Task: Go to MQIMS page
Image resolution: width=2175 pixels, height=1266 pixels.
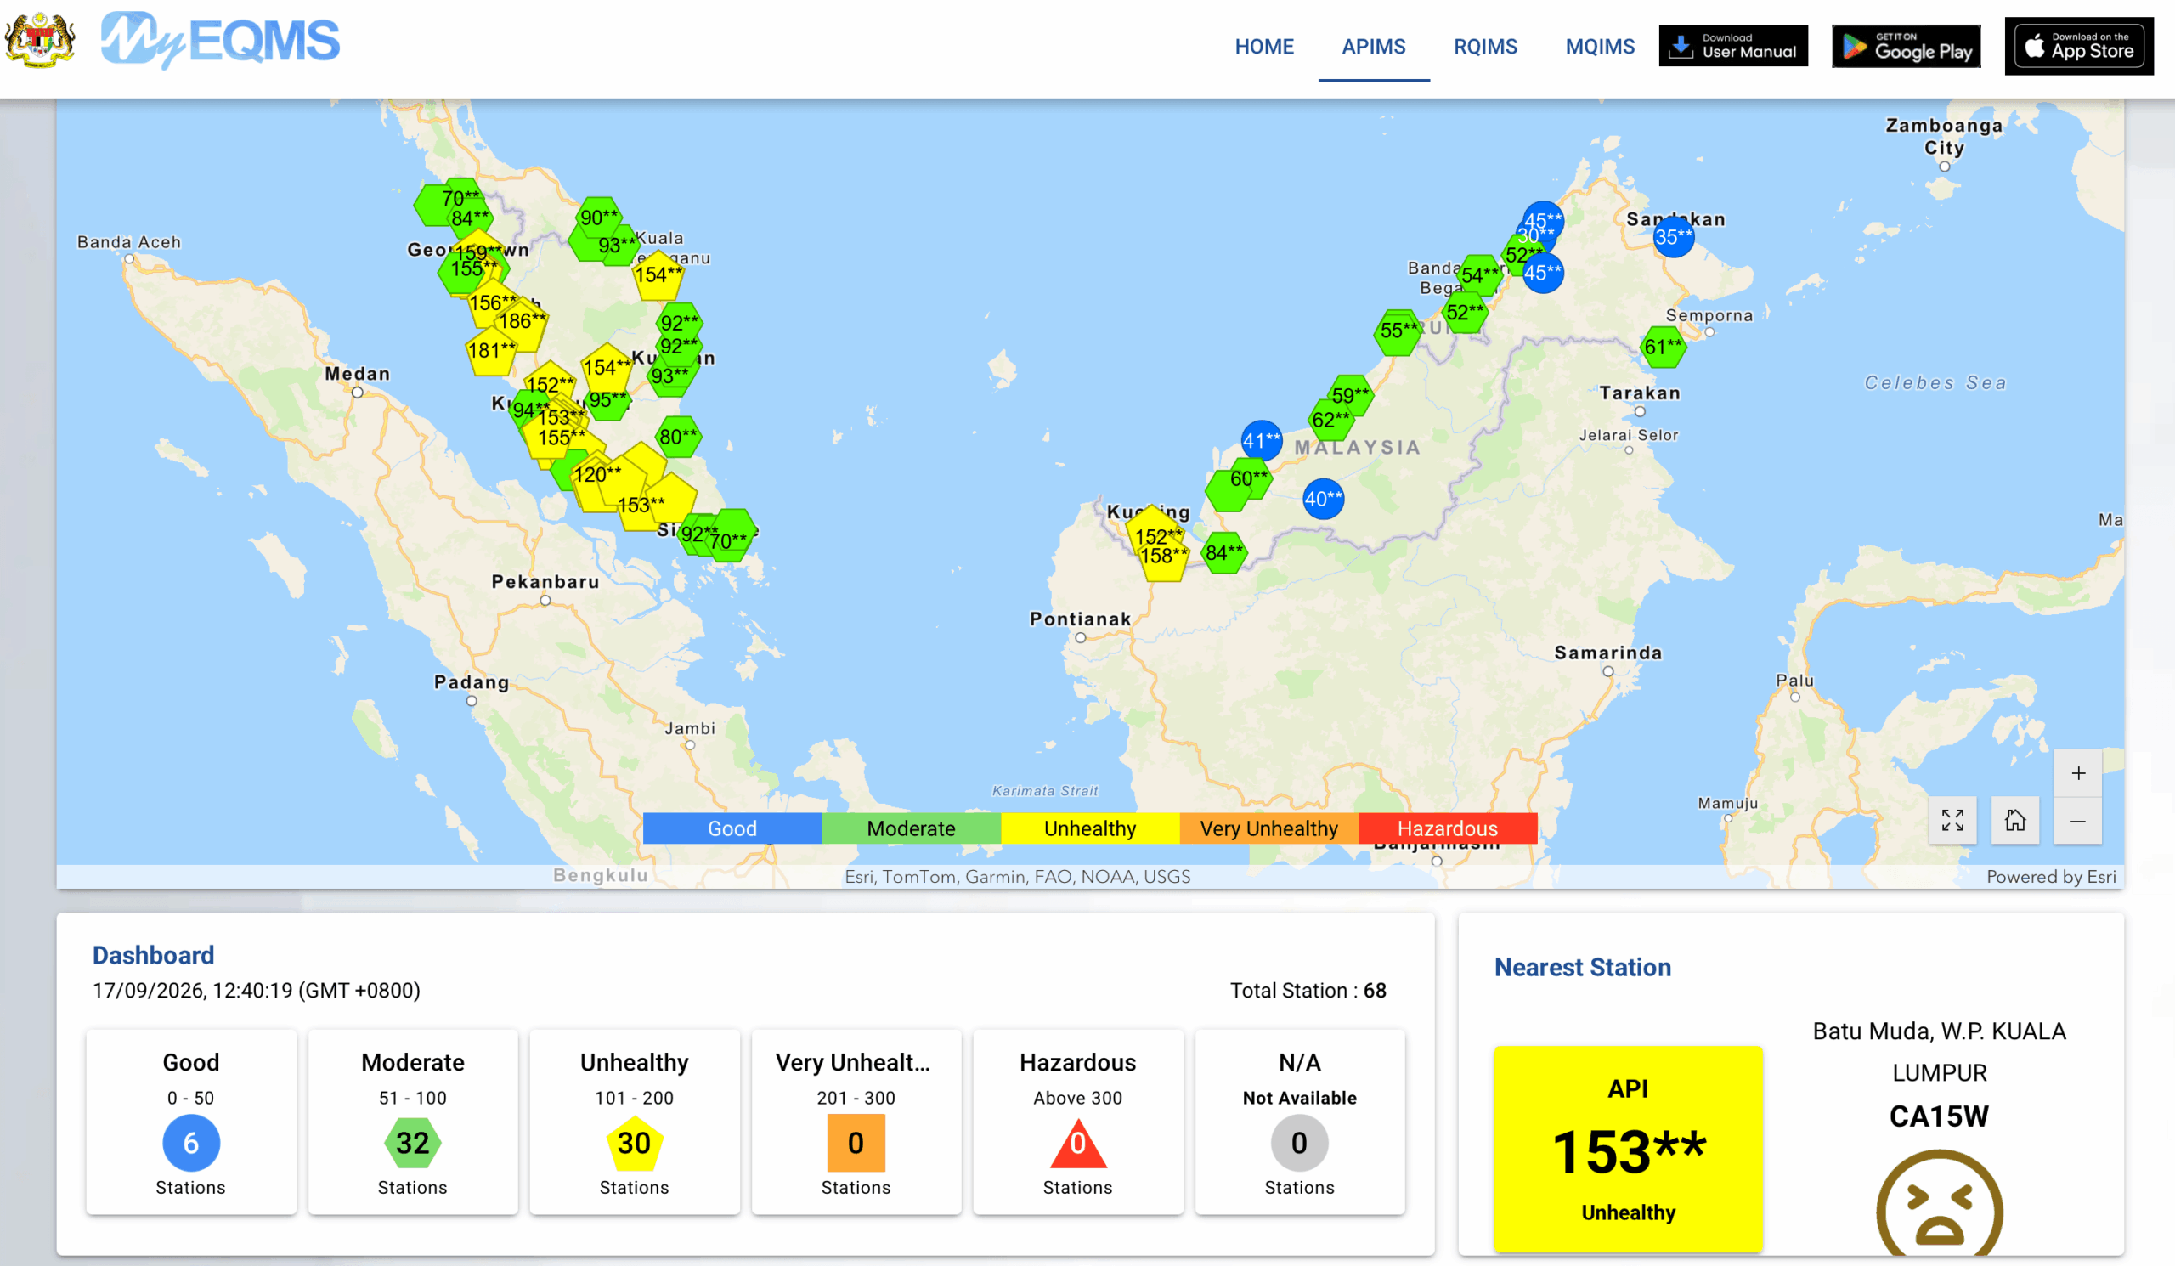Action: [x=1599, y=47]
